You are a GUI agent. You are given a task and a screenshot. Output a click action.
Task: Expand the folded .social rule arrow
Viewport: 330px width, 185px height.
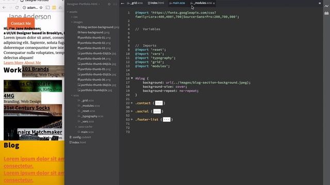pos(132,111)
